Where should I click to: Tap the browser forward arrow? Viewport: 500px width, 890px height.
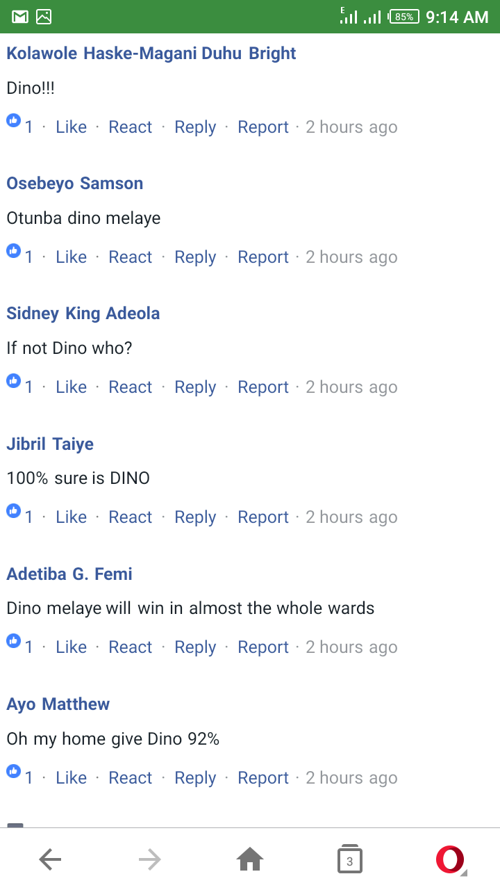[149, 860]
